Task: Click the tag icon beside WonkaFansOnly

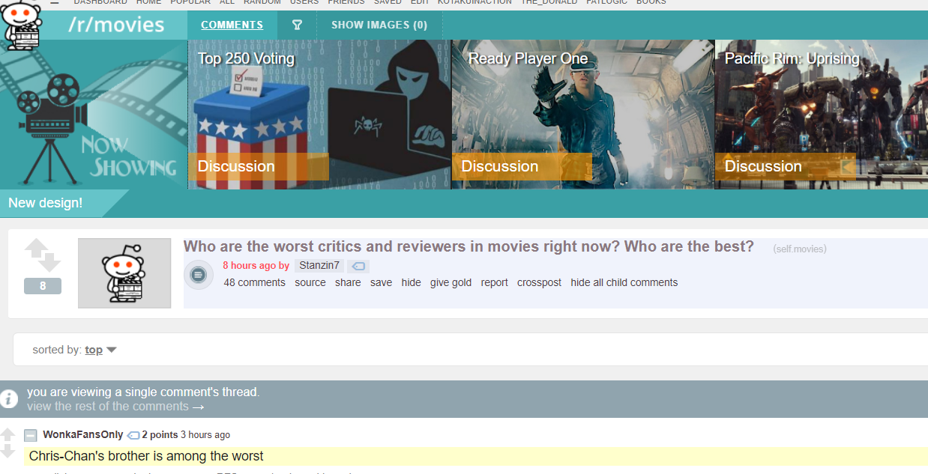Action: point(133,435)
